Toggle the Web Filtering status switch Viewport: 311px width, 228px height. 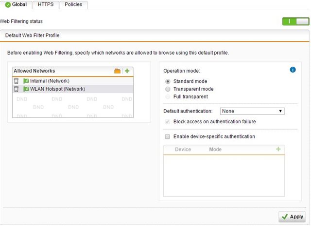(x=295, y=21)
